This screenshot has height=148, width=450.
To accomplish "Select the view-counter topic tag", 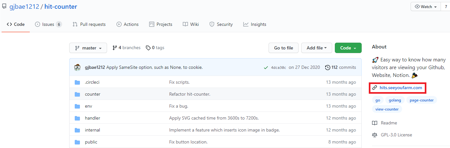I will coord(387,109).
